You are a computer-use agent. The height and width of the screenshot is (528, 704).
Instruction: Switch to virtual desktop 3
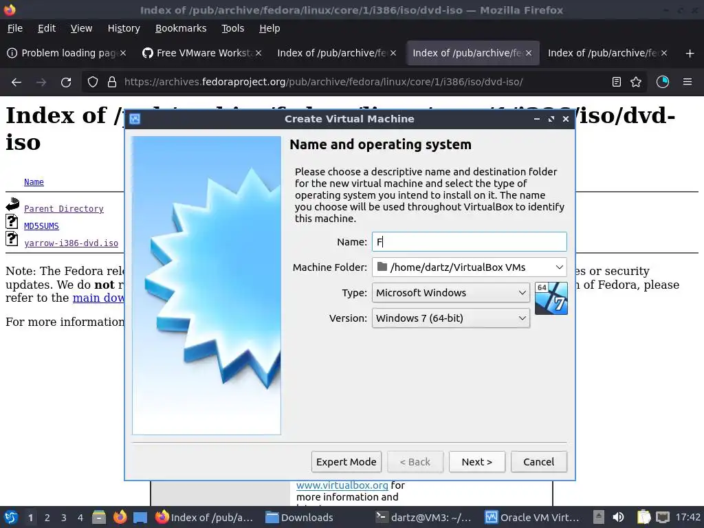coord(63,518)
